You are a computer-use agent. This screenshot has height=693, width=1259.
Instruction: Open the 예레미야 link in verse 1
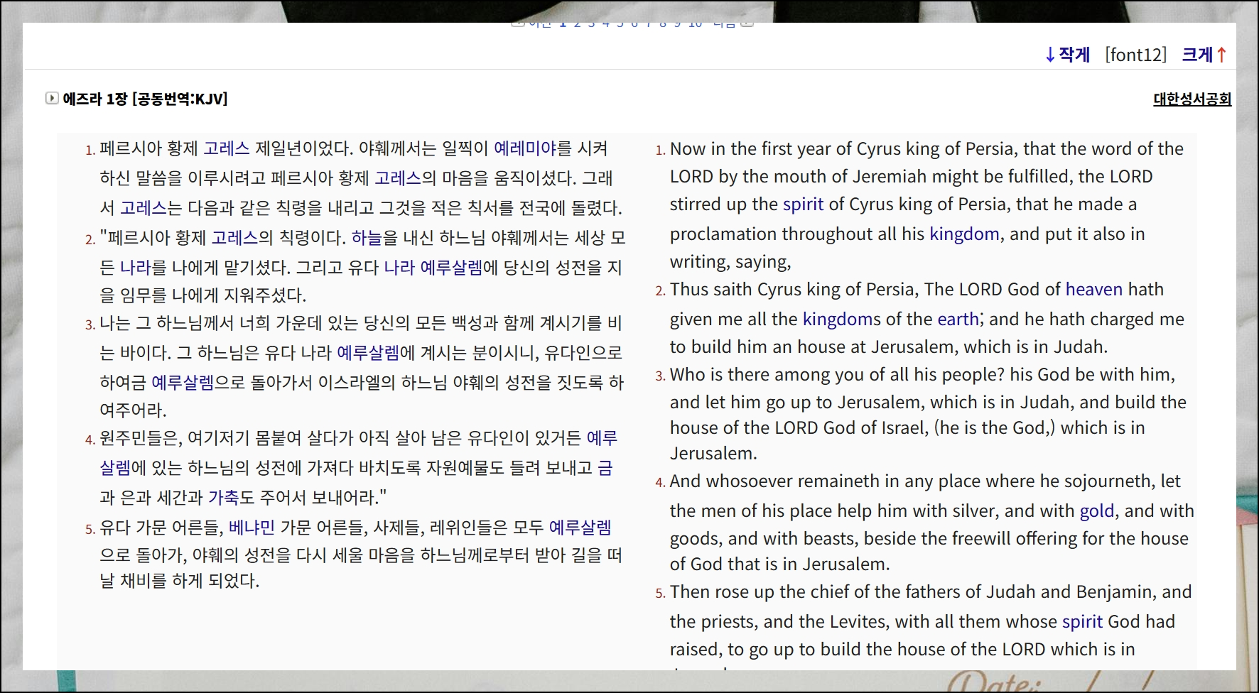click(524, 148)
